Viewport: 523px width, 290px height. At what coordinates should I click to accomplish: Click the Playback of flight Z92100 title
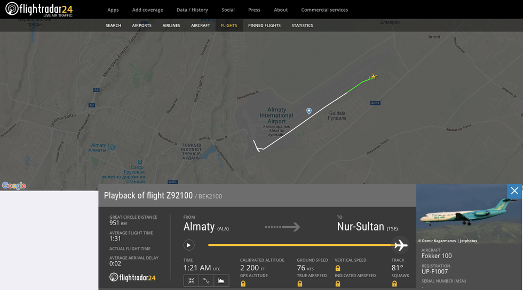pos(148,196)
